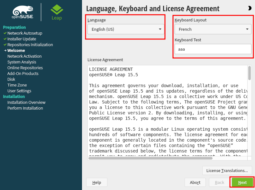
Task: Click the license text horizontal scrollbar thumb
Action: (x=150, y=158)
